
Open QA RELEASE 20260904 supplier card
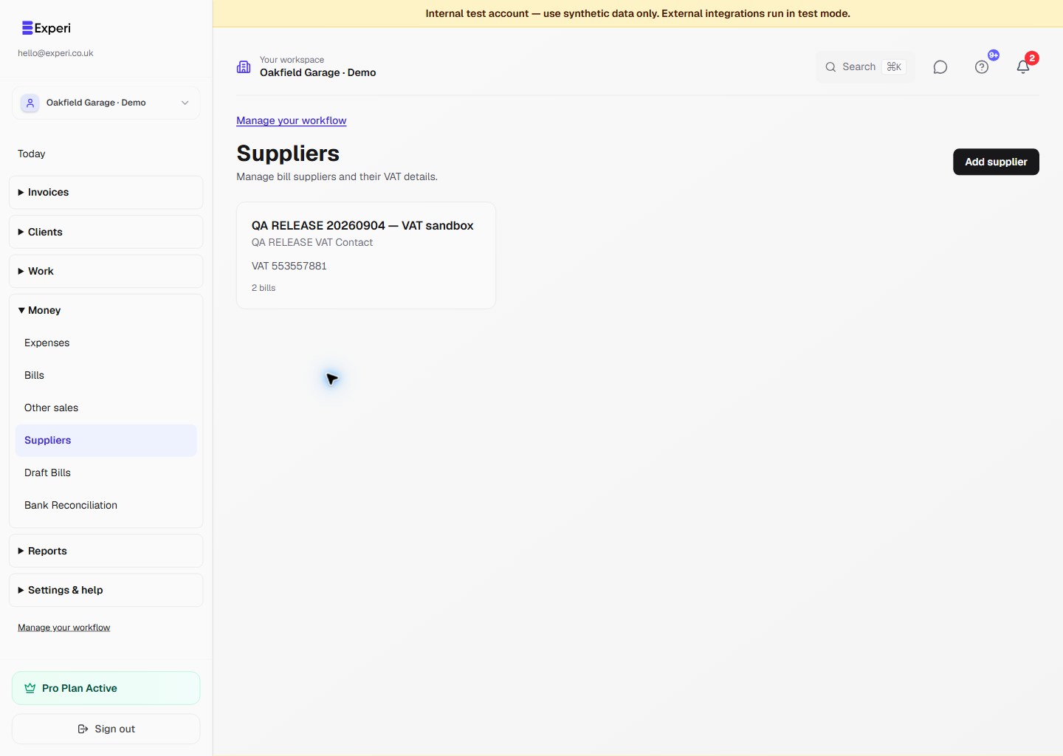(366, 255)
